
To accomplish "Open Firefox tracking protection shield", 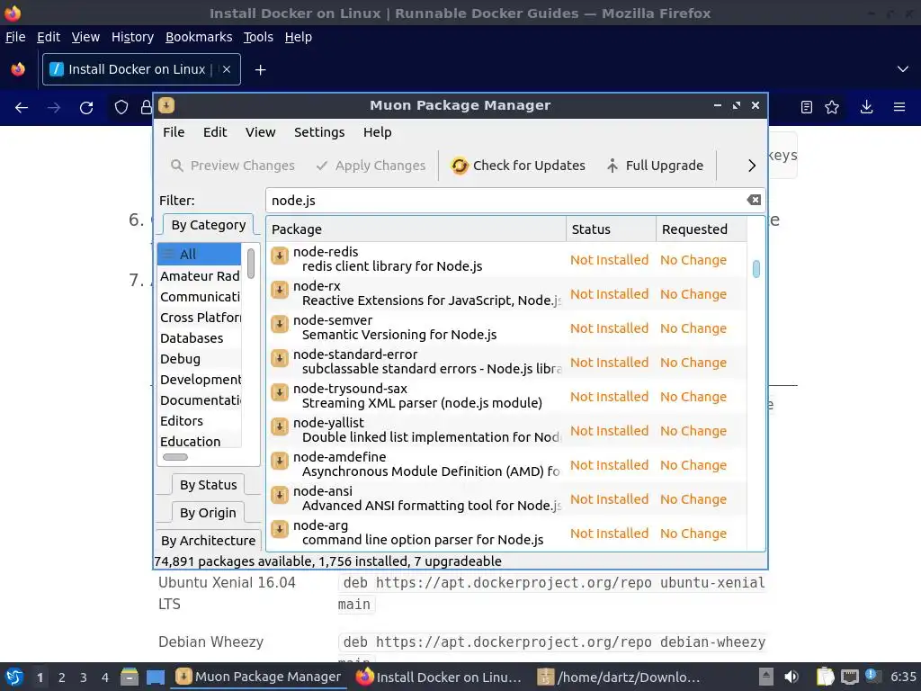I will pos(121,108).
